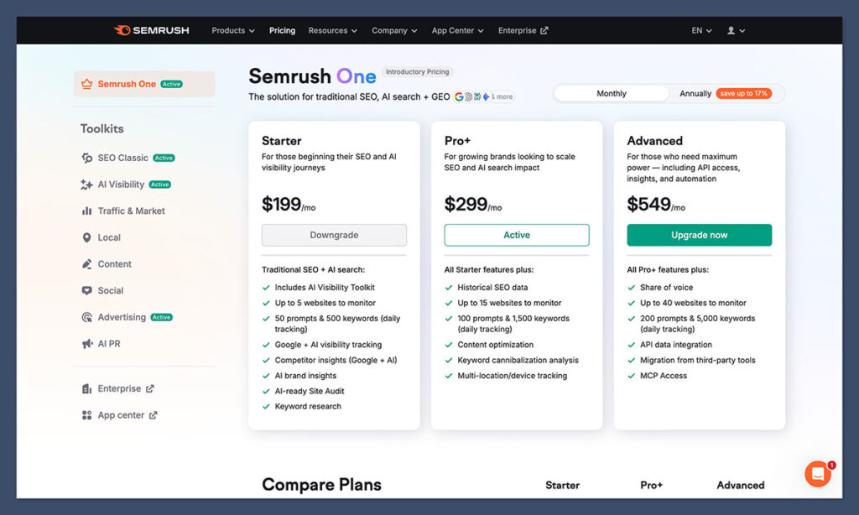This screenshot has height=515, width=859.
Task: Open the Social toolkit
Action: pos(107,290)
